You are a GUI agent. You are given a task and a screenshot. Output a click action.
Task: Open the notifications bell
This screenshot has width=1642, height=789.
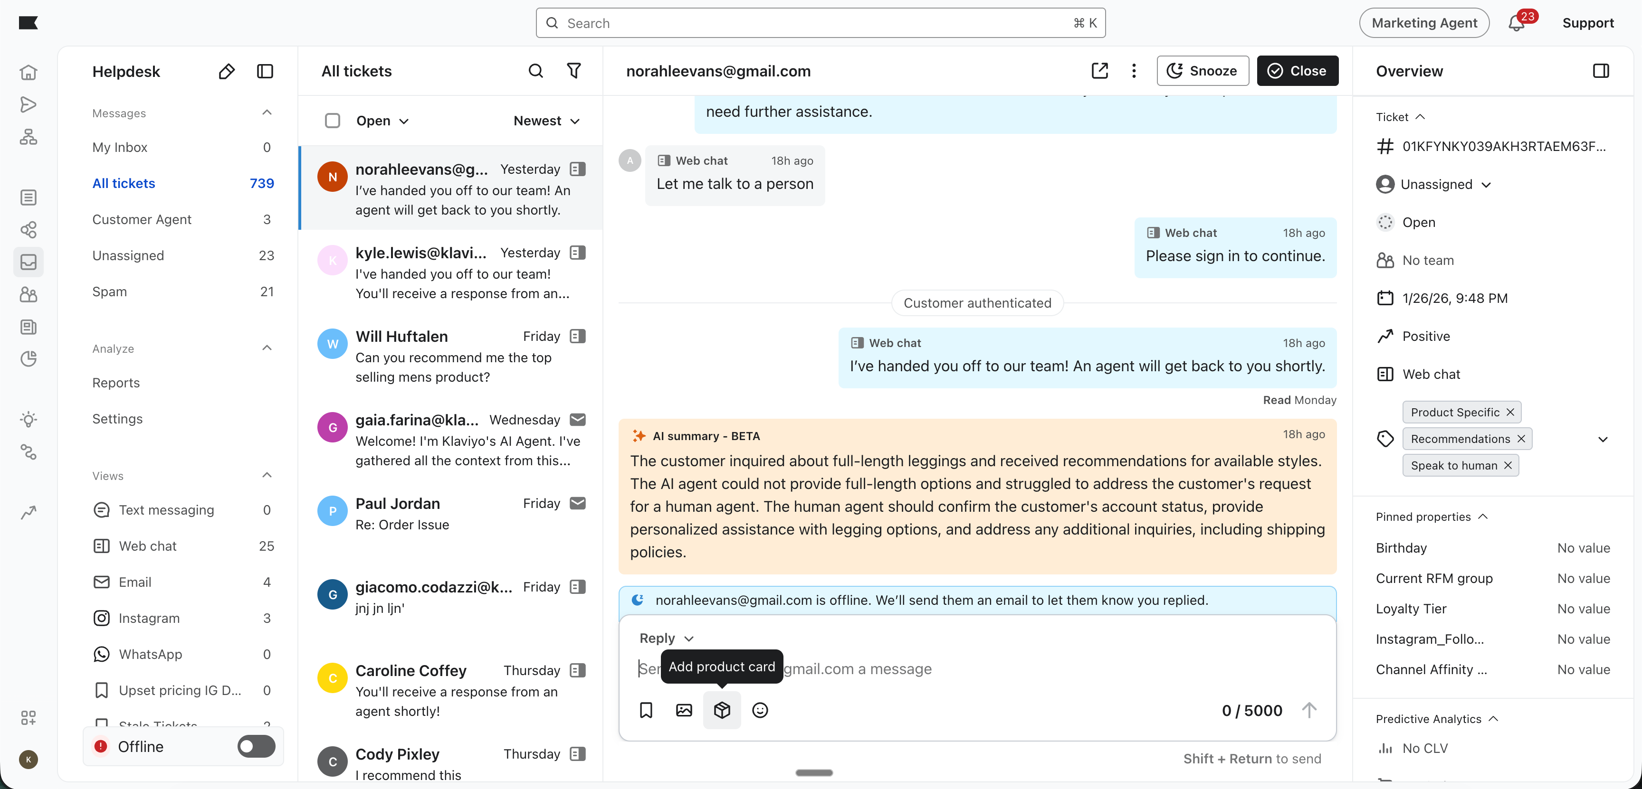click(x=1517, y=23)
